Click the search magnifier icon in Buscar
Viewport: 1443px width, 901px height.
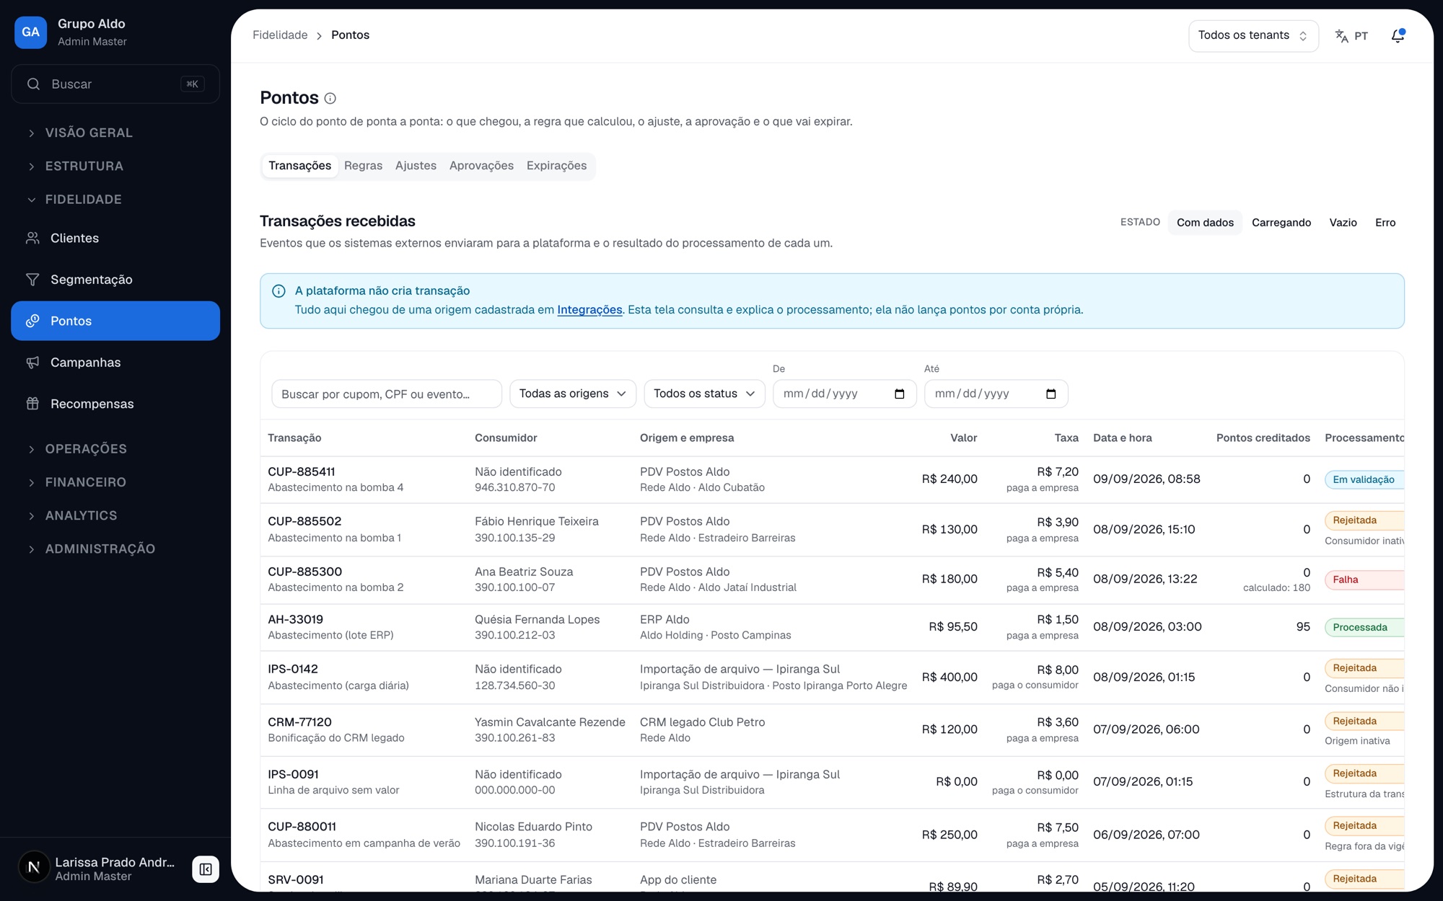pyautogui.click(x=33, y=84)
